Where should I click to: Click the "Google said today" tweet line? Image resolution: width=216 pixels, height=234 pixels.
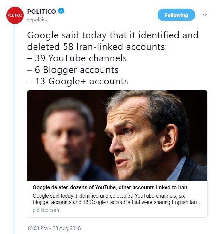click(112, 35)
